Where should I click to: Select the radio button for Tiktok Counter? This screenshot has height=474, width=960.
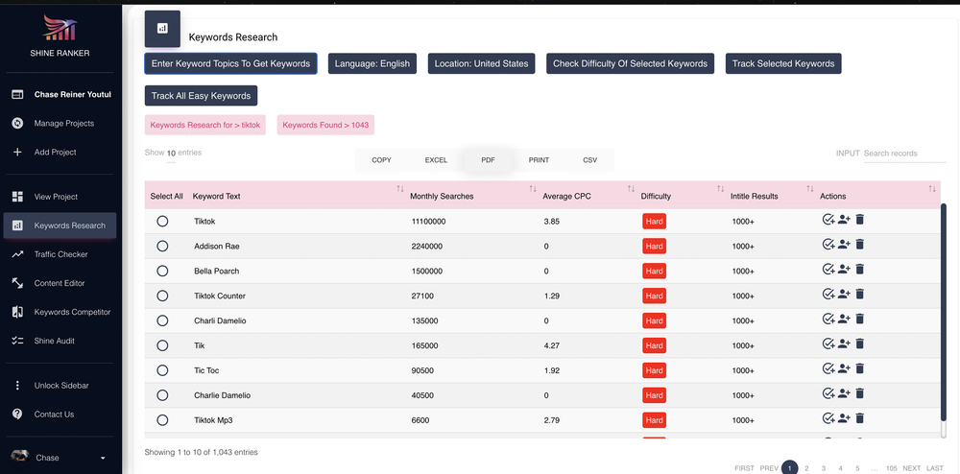pyautogui.click(x=162, y=296)
